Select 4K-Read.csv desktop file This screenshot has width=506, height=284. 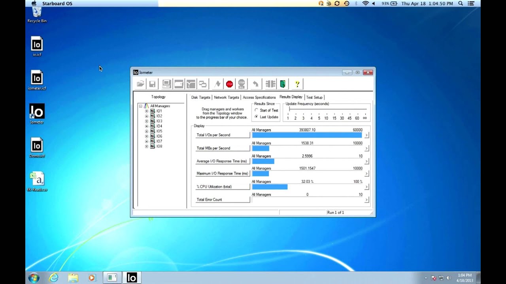point(37,182)
